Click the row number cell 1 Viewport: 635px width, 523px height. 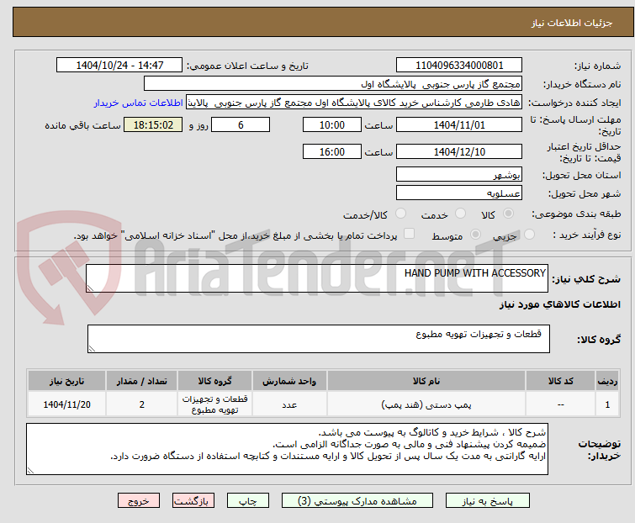pos(607,404)
